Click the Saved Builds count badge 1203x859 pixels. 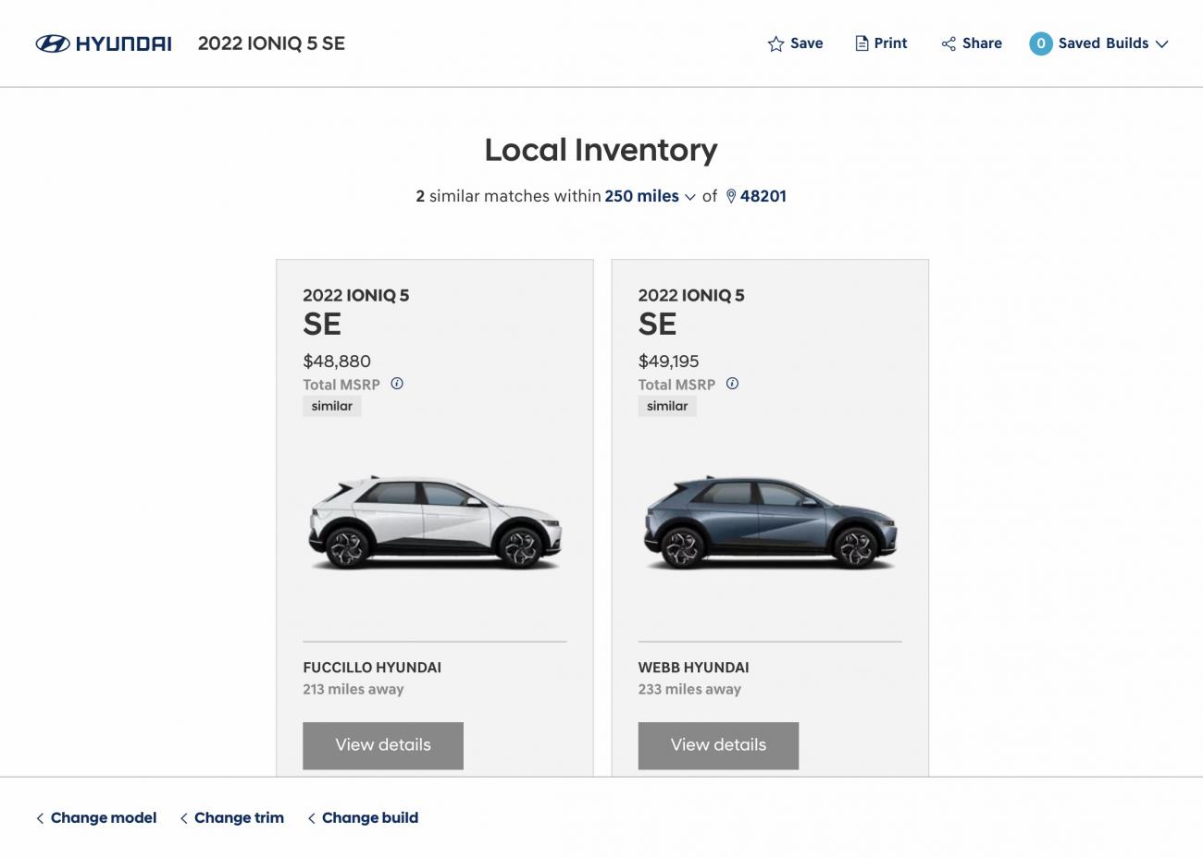click(1040, 43)
